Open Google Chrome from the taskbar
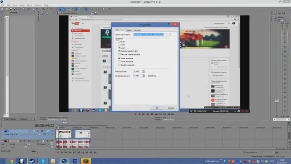 (x=10, y=161)
